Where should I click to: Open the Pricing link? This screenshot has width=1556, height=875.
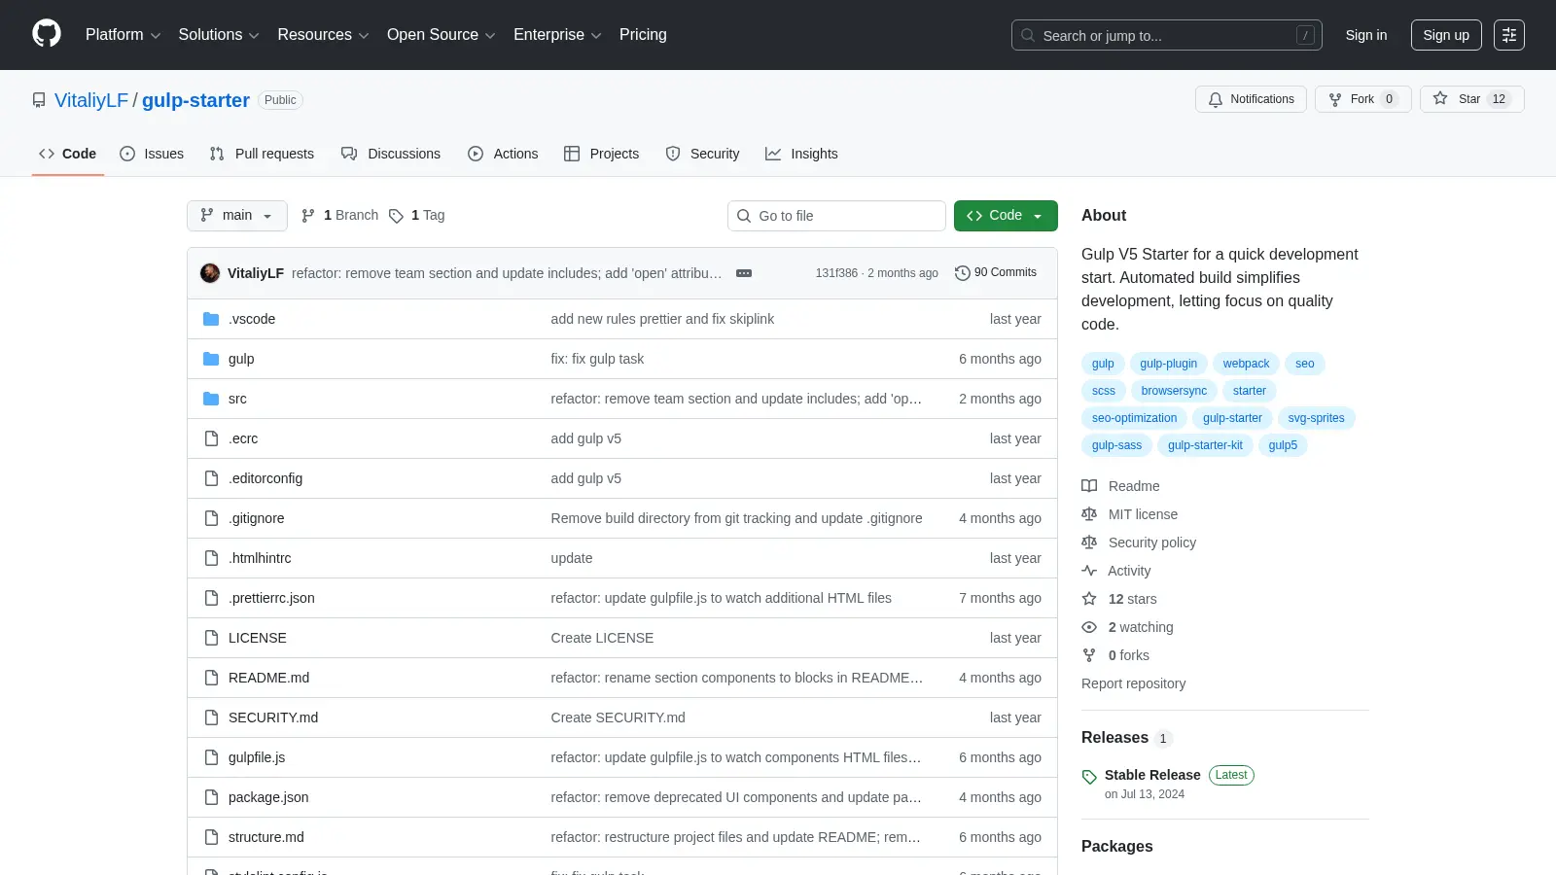[643, 35]
